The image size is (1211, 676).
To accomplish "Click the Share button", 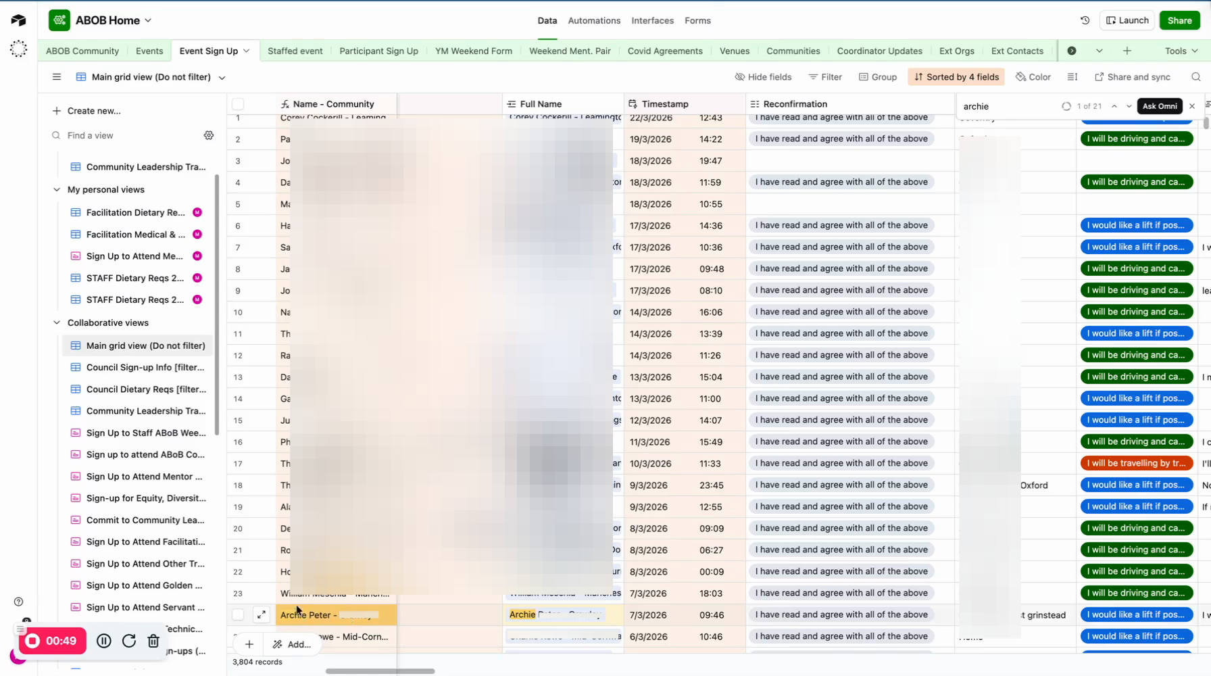I will tap(1179, 20).
